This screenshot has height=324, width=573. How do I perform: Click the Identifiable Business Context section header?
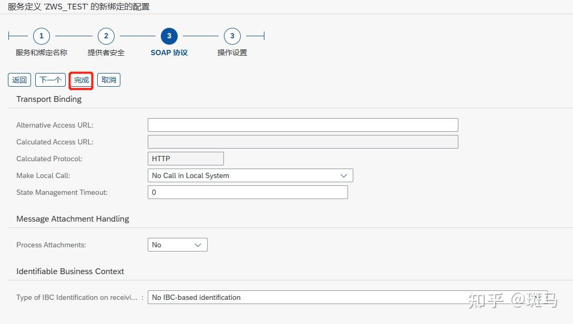70,271
